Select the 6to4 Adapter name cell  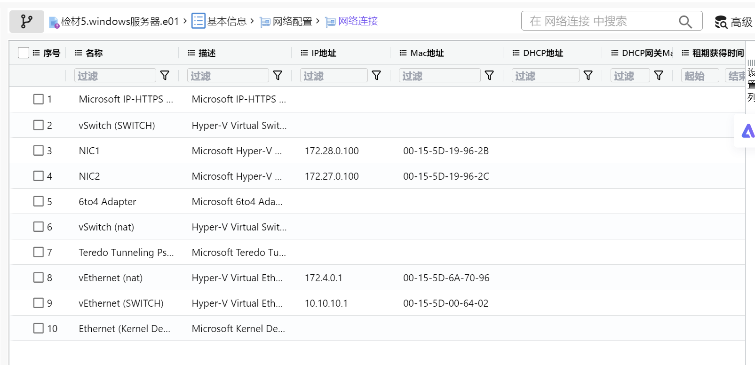click(x=107, y=202)
